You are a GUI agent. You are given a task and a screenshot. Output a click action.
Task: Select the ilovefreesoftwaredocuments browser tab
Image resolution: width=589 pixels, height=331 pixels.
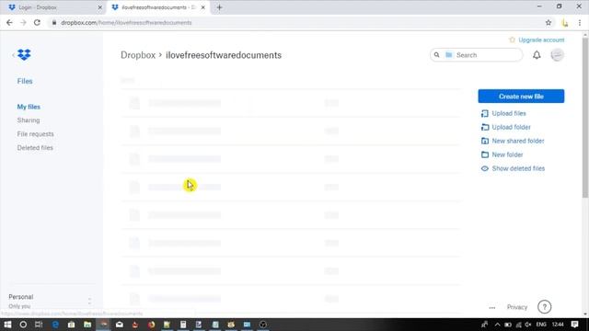tap(158, 7)
